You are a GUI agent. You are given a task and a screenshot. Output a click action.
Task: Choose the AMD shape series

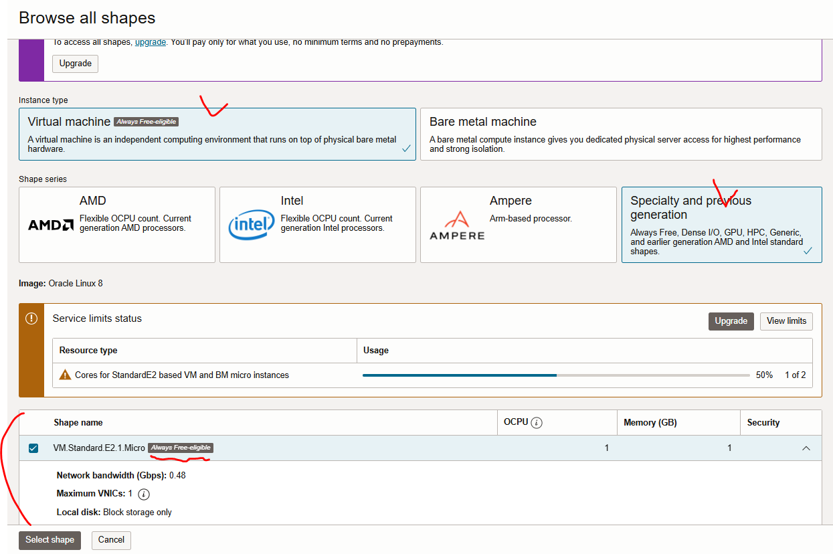pos(117,225)
